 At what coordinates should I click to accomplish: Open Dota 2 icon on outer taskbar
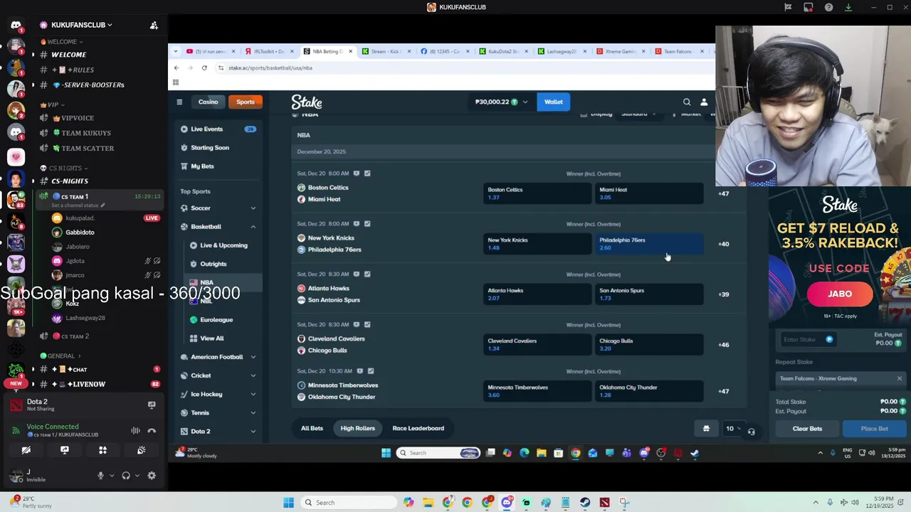(x=604, y=503)
